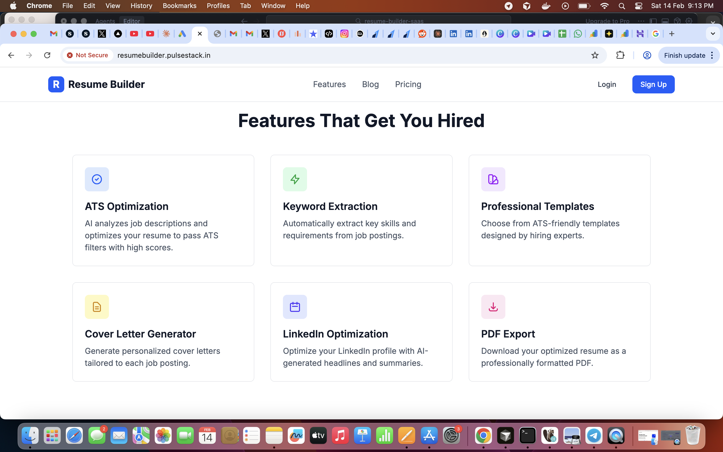Open the Reddit bookmark

(422, 34)
